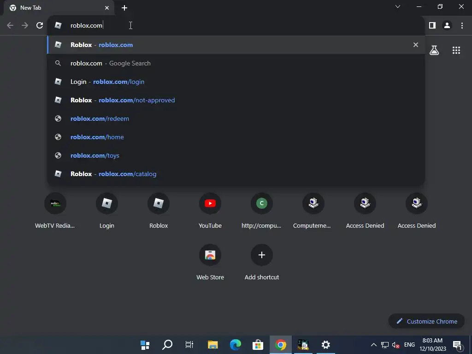Choose the roblox.com/redeem suggestion
The image size is (472, 354).
click(236, 118)
